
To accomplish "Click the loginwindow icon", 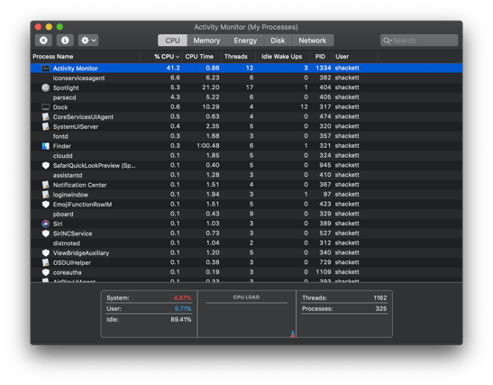I will coord(46,195).
